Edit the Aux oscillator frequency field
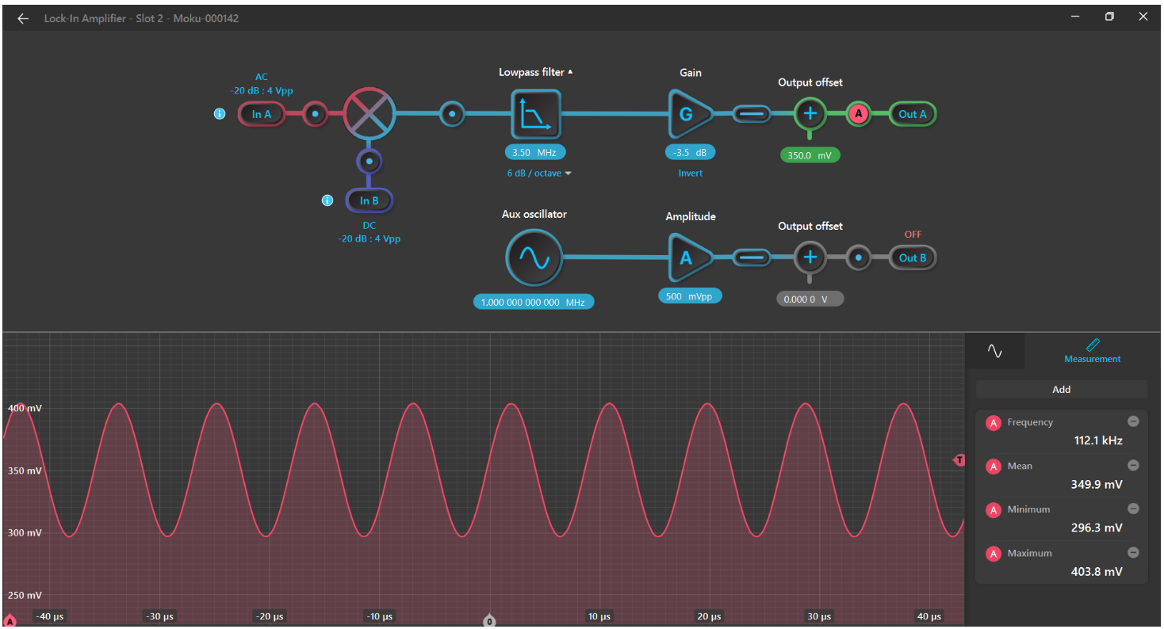 (x=533, y=301)
